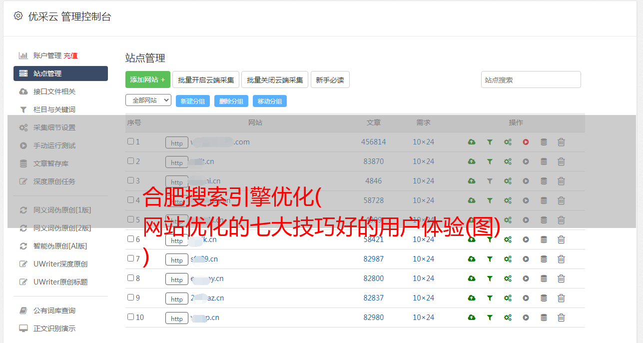
Task: Click the play icon in row 10
Action: tap(526, 317)
